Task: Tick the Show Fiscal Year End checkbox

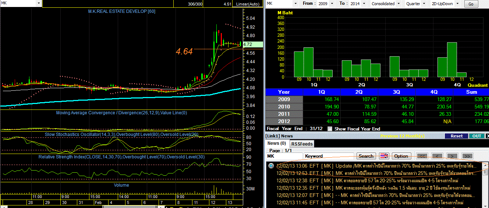Action: point(330,129)
